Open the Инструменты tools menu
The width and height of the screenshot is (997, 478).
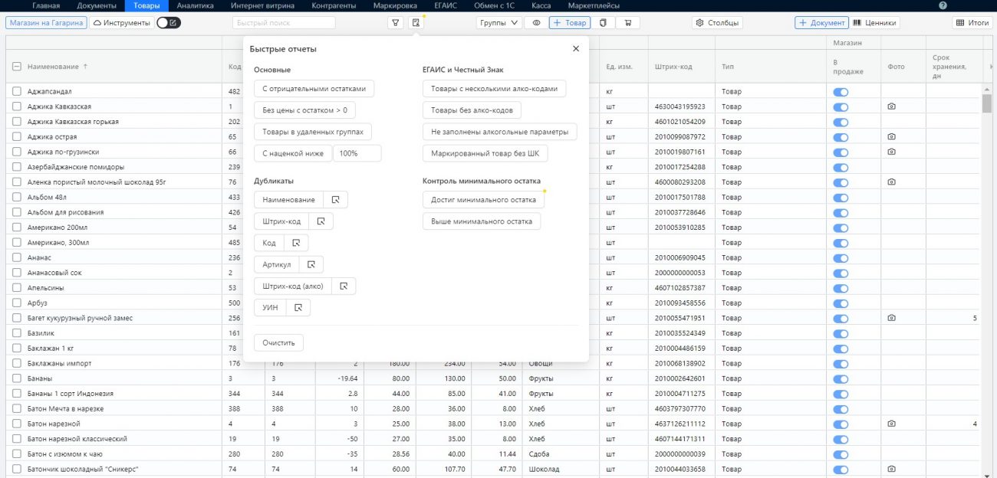click(x=122, y=23)
